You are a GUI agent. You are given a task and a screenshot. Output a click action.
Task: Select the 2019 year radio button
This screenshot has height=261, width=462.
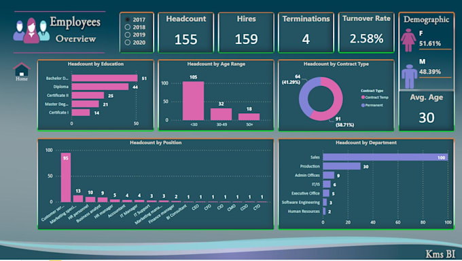pyautogui.click(x=128, y=35)
